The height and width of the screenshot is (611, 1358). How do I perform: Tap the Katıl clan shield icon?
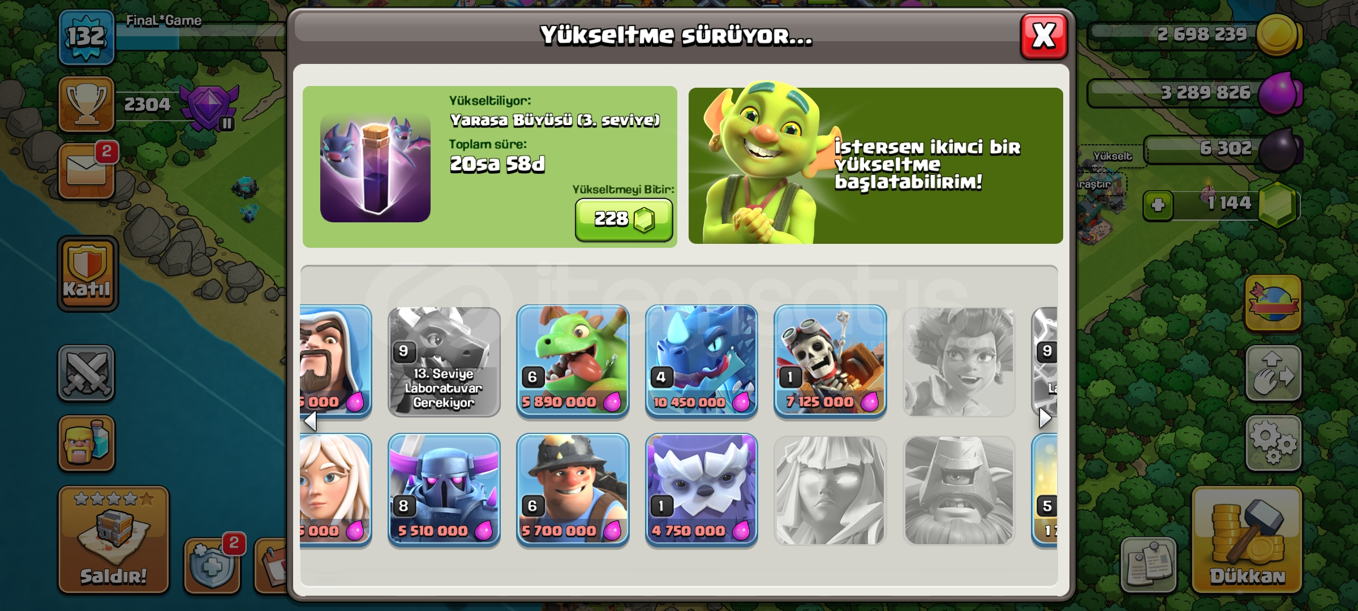(87, 273)
